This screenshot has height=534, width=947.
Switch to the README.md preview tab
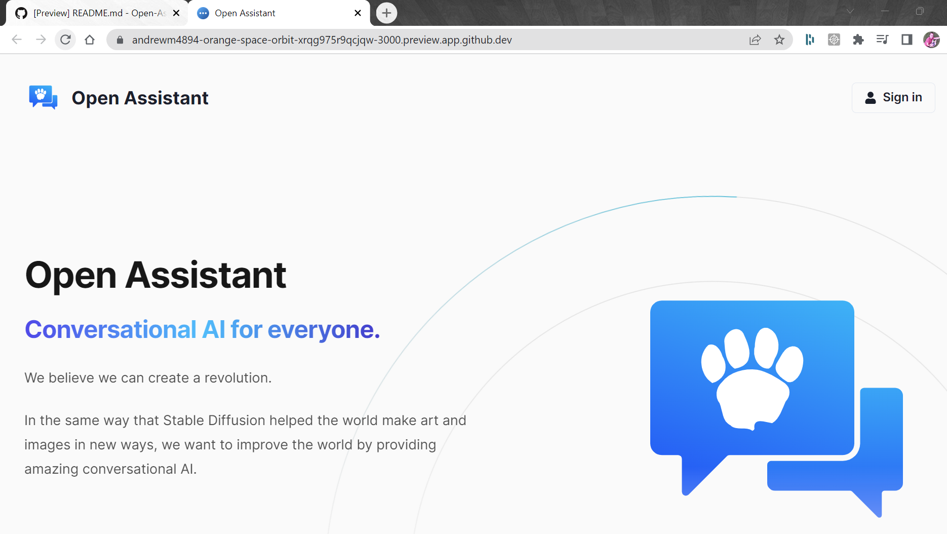96,13
